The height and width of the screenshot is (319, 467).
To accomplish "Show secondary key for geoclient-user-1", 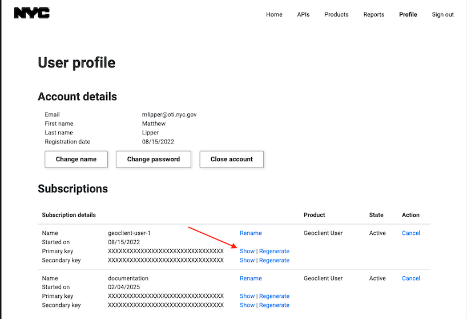I will click(x=247, y=260).
